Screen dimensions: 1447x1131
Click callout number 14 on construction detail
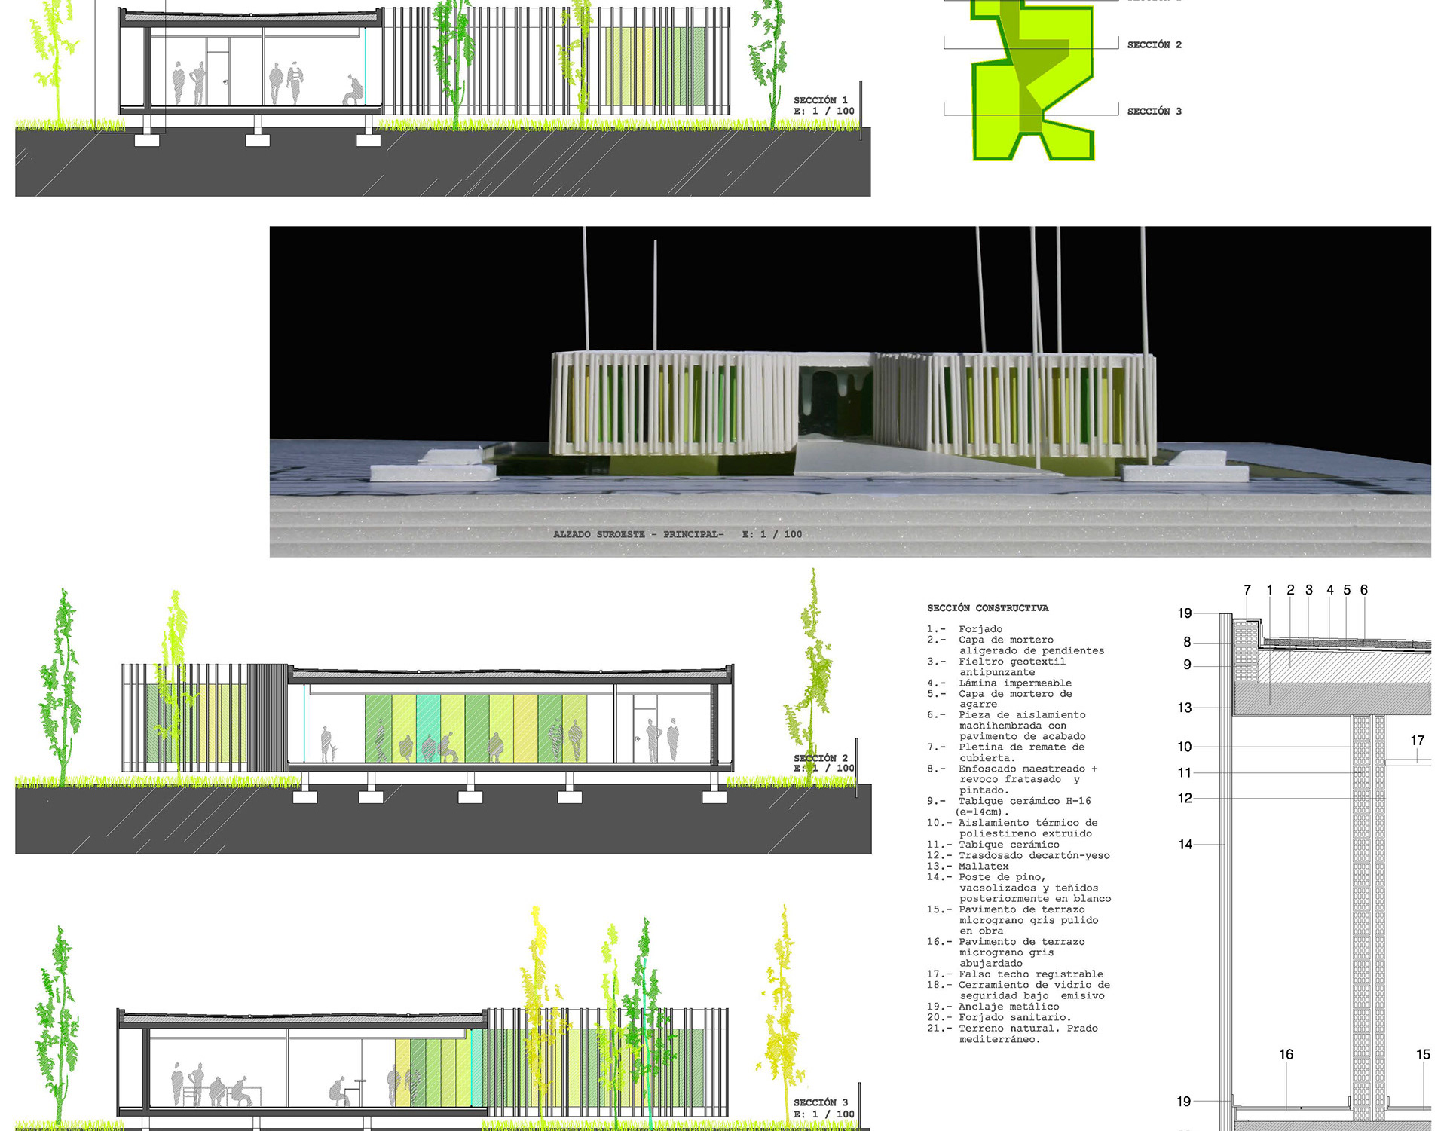1185,845
